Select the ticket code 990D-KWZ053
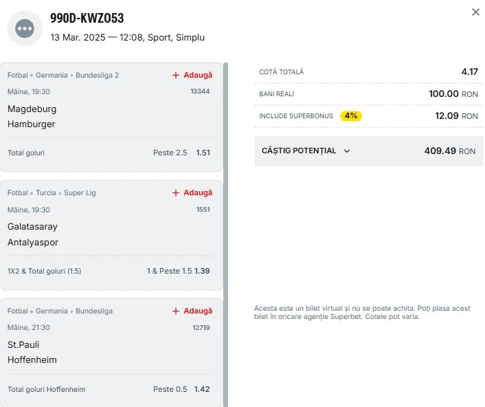485x407 pixels. pos(87,18)
